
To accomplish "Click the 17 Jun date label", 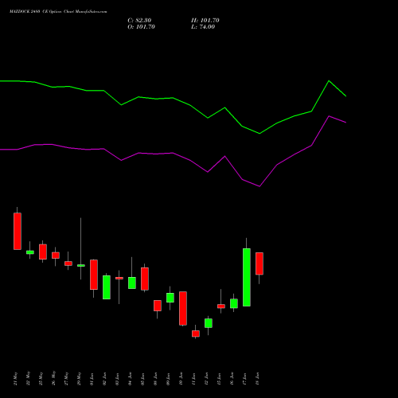I will pos(245,379).
